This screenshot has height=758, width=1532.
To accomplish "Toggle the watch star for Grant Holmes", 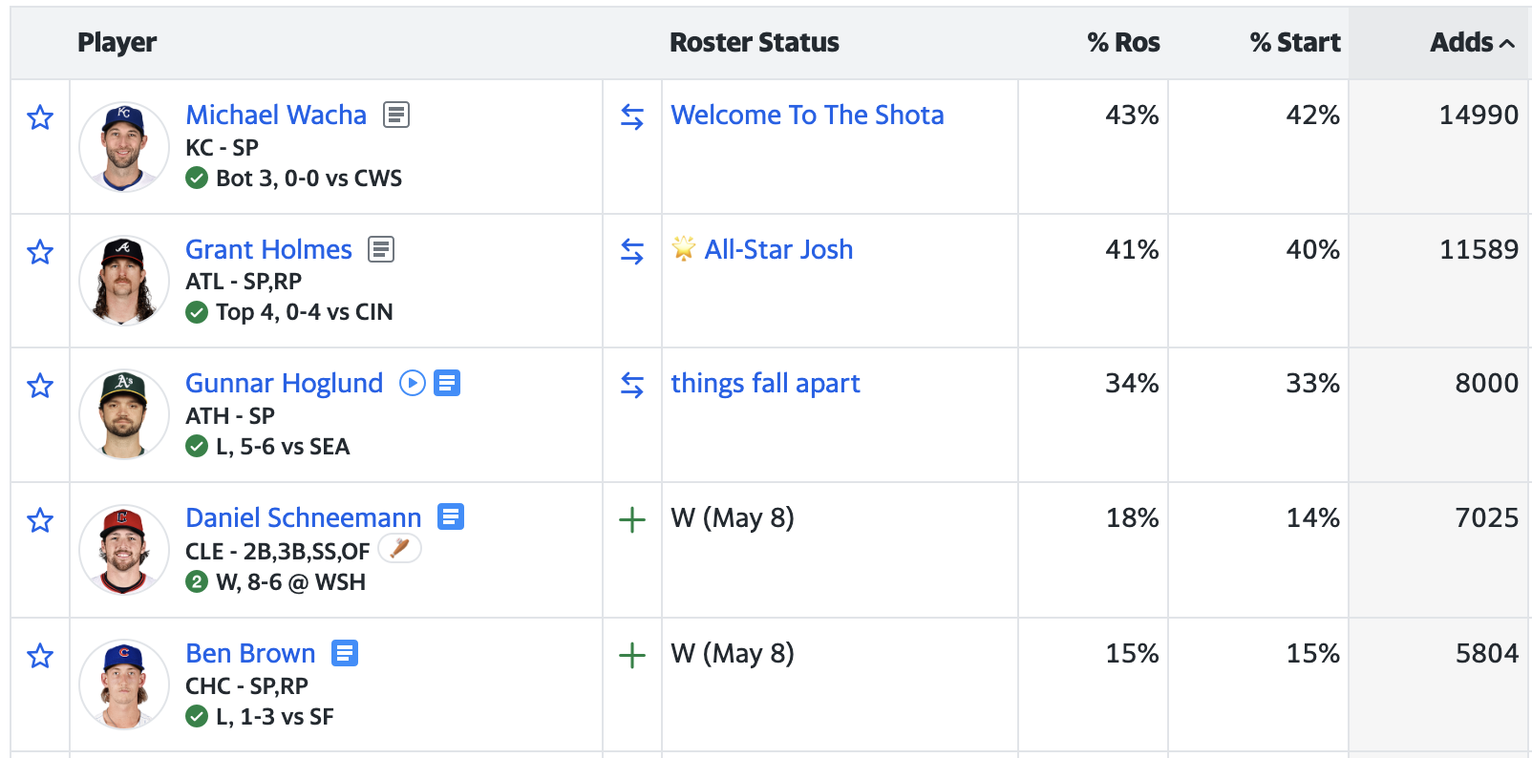I will 40,252.
